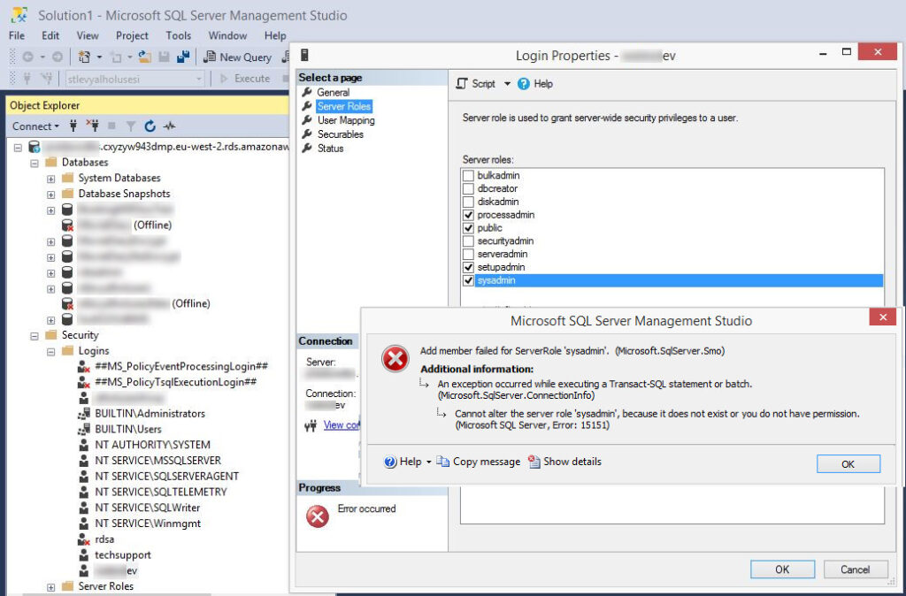Check the bulkadmin server role
906x596 pixels.
469,176
